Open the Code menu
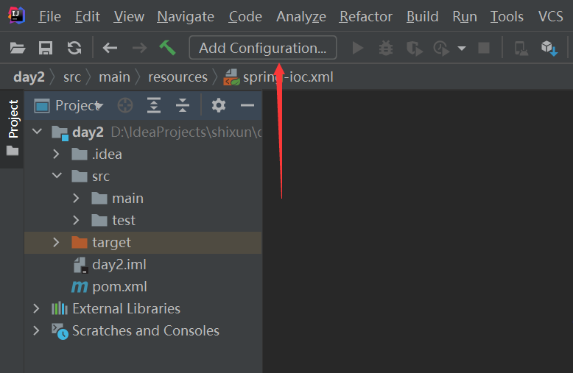 click(x=245, y=16)
